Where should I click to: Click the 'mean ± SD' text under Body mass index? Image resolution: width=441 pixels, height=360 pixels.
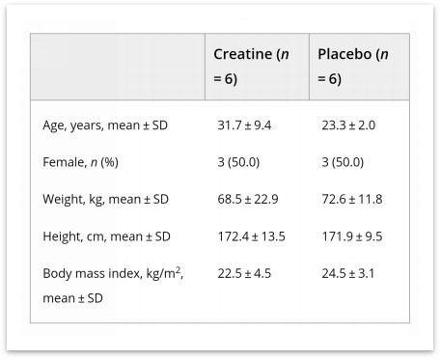click(72, 298)
